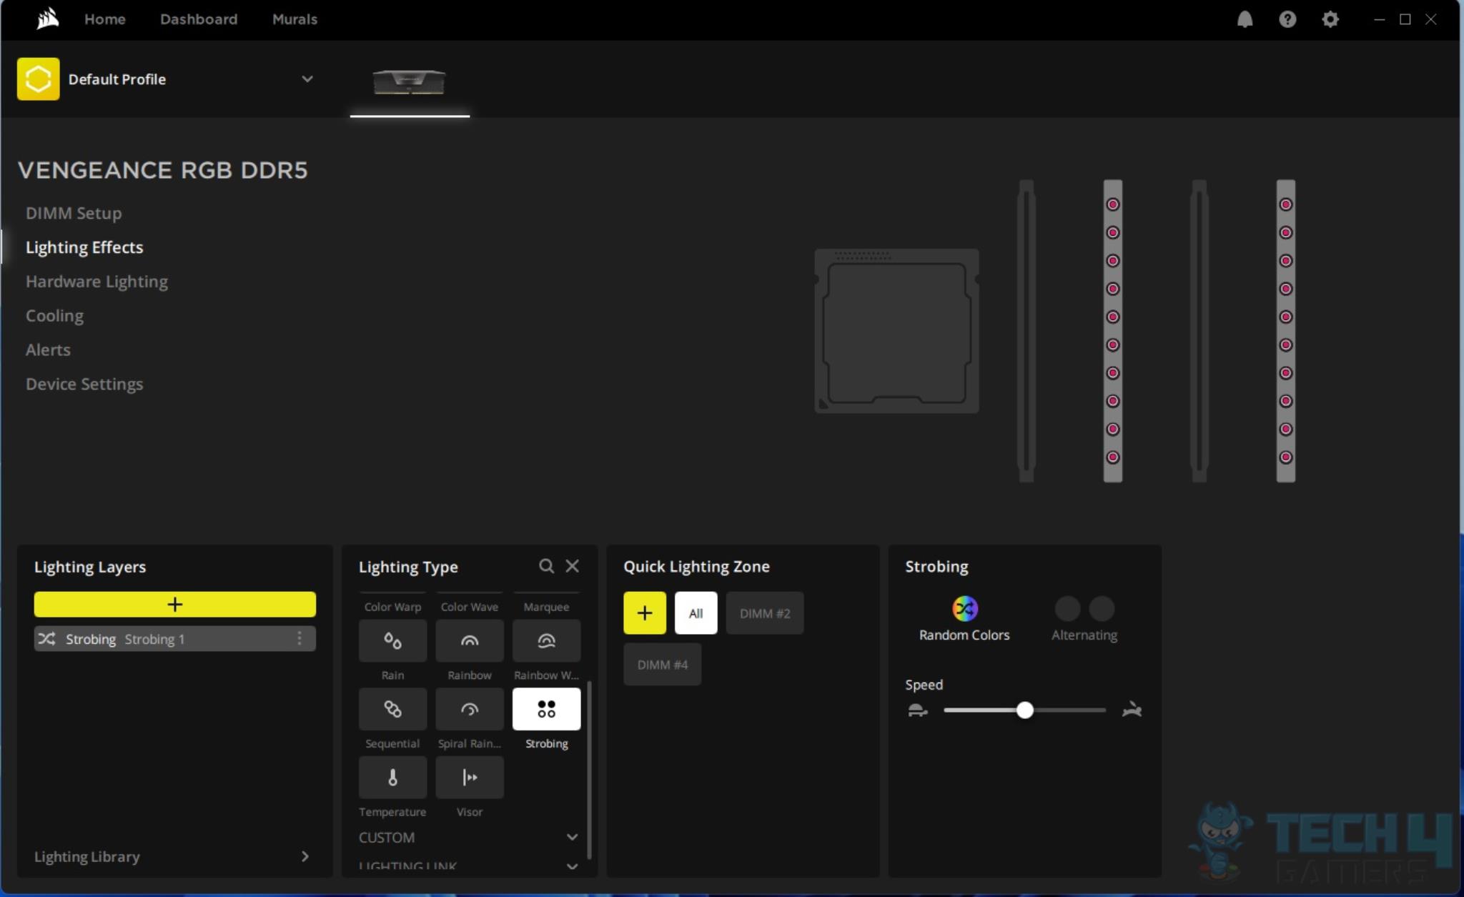Screen dimensions: 1464x897
Task: Choose Alternating strobing mode
Action: click(x=1084, y=619)
